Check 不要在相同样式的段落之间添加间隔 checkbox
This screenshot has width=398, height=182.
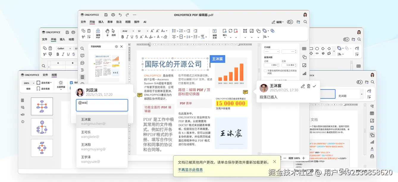(265, 71)
